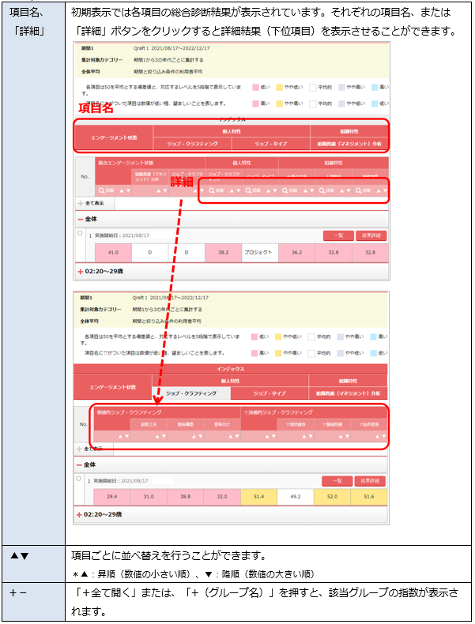Sort ascending the 積極的ジョブ・クラフティング column showing 29.4
The height and width of the screenshot is (624, 475).
121,437
